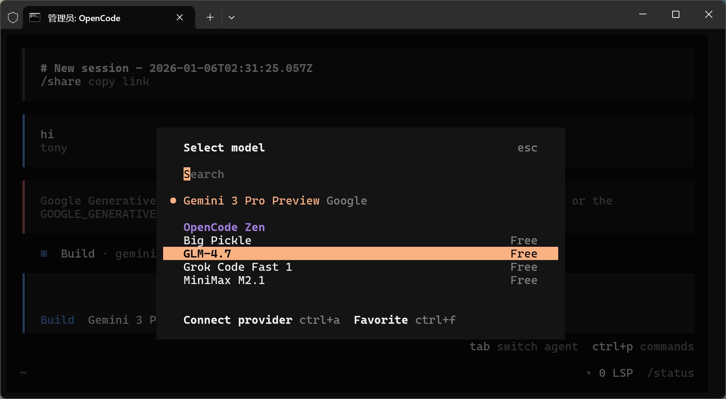Click the OpenCode Zen section header
The image size is (726, 399).
point(224,227)
